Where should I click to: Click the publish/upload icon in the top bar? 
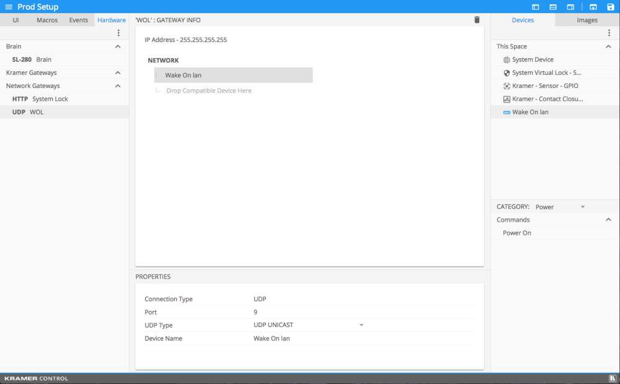(x=593, y=7)
